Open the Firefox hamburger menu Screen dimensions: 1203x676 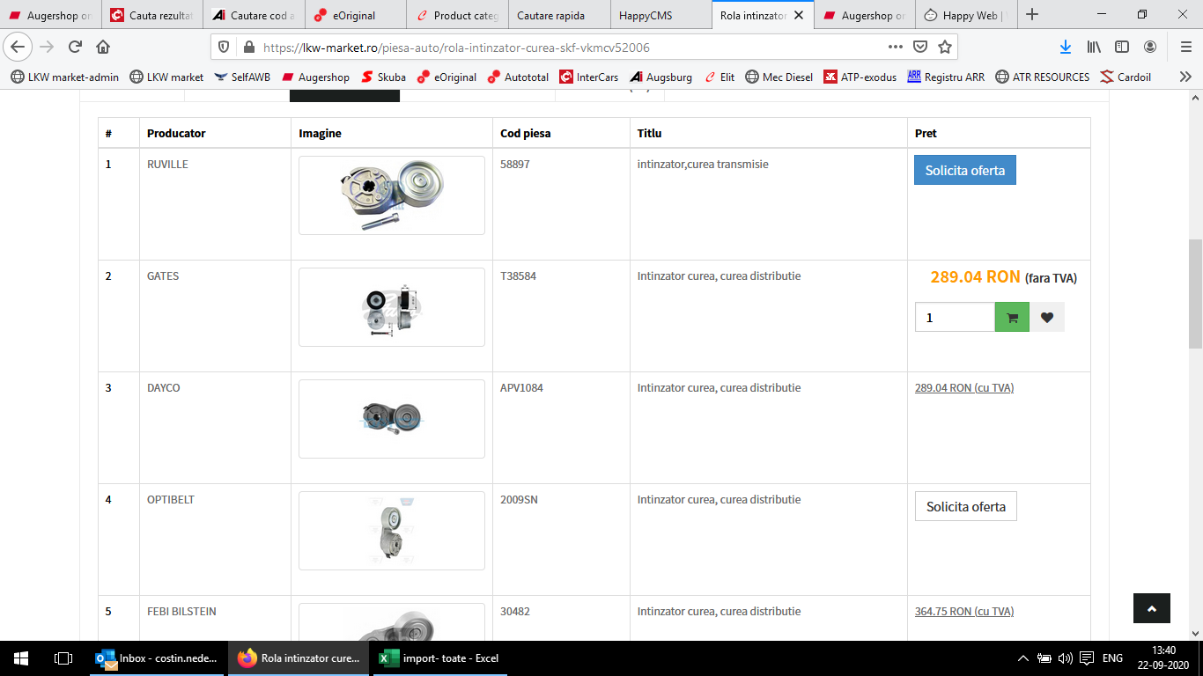(x=1185, y=47)
